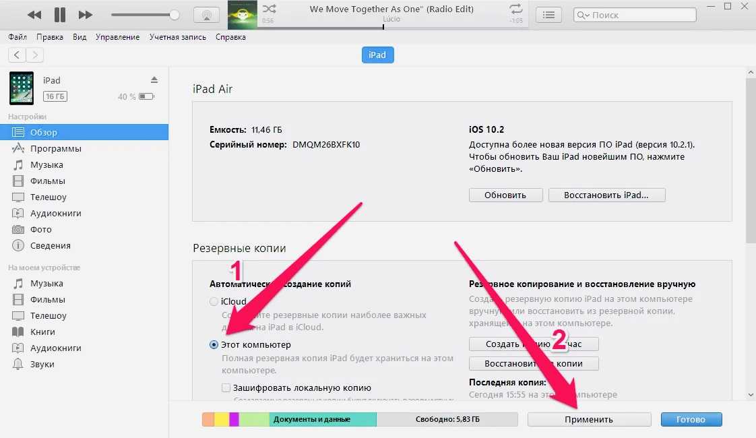Enable Зашифровать локальную копию checkbox
The image size is (756, 438).
[x=226, y=387]
